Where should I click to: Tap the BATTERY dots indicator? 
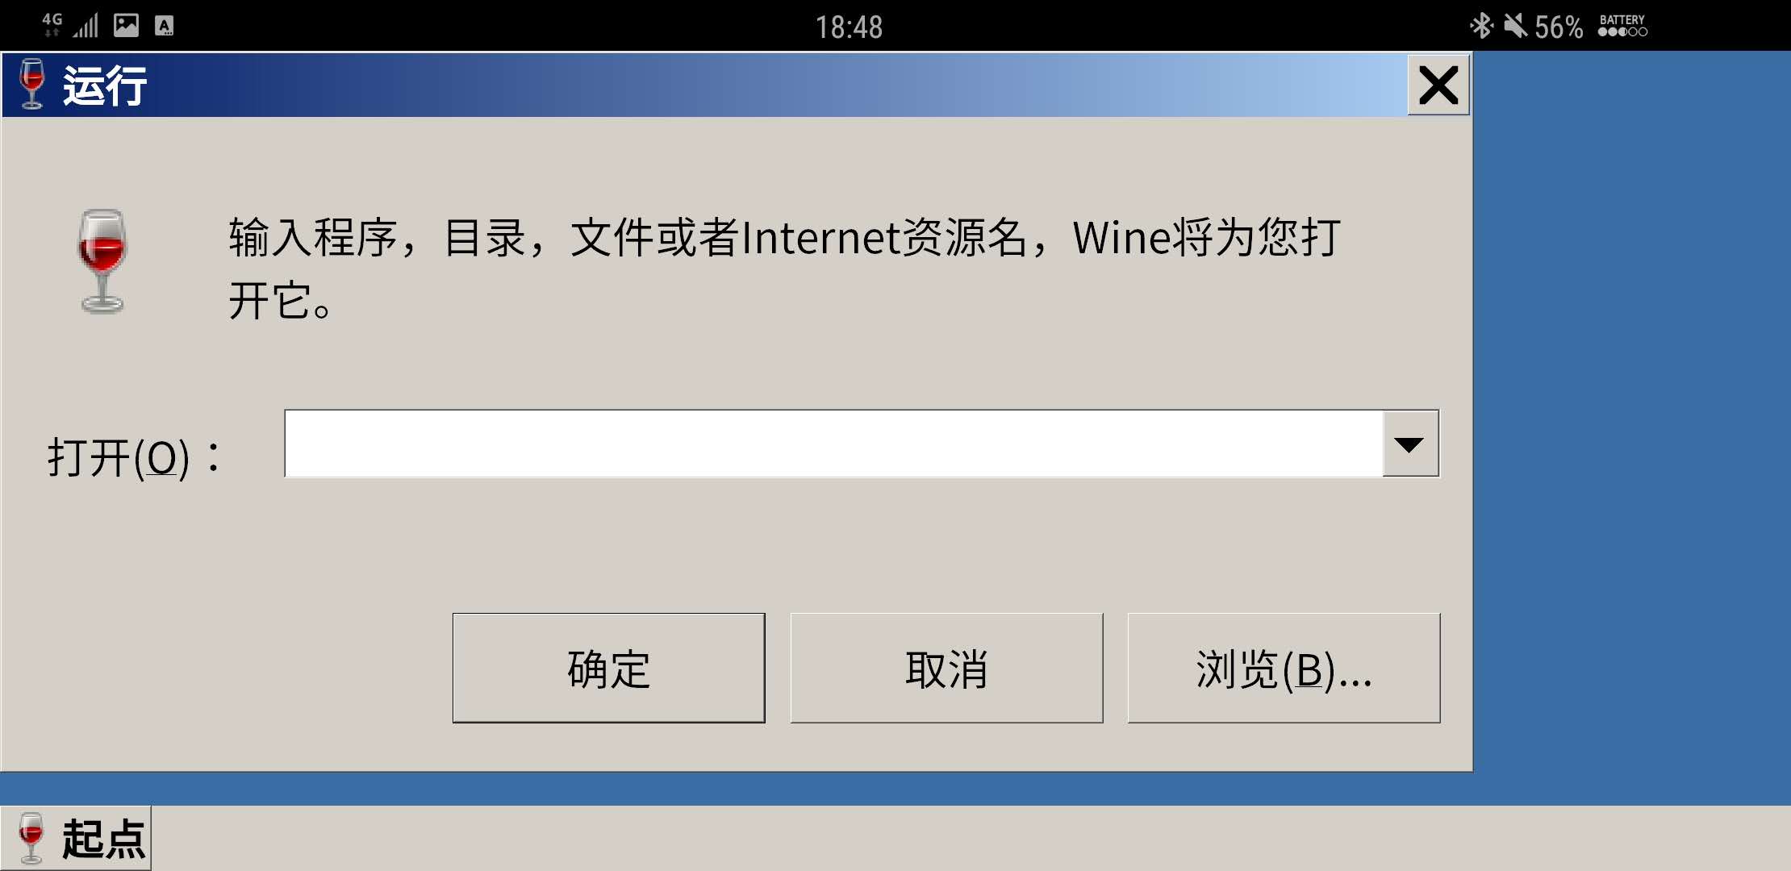(1622, 26)
